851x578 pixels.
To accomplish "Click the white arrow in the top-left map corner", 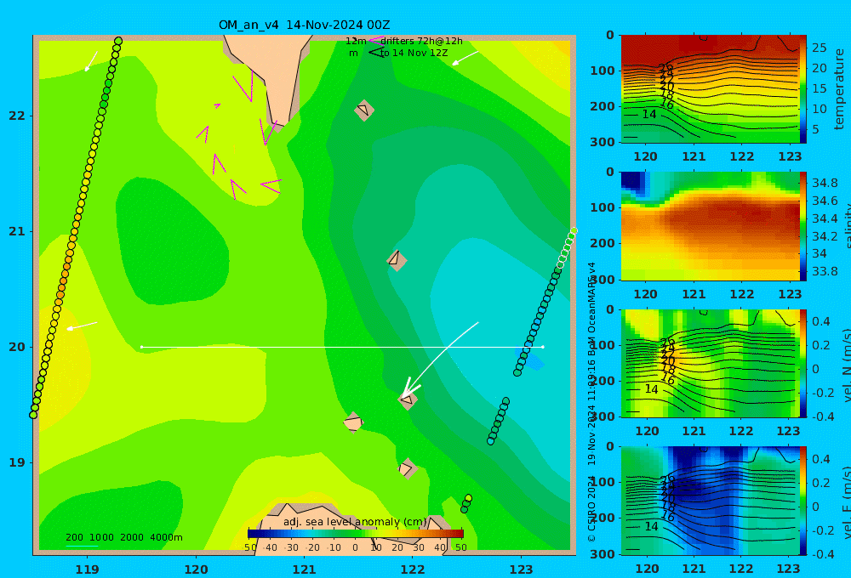I will coord(91,61).
